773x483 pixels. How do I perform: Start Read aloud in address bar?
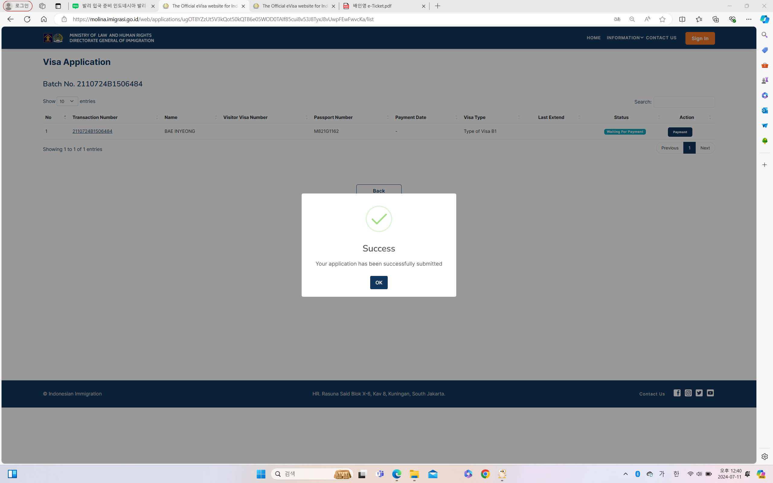(647, 19)
